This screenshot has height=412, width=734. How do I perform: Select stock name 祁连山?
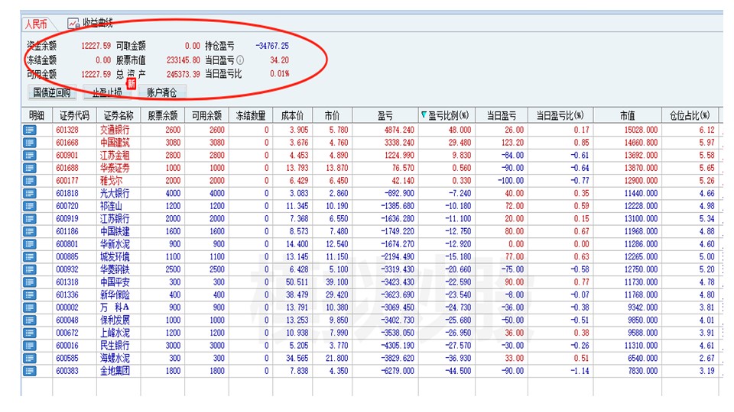click(111, 206)
